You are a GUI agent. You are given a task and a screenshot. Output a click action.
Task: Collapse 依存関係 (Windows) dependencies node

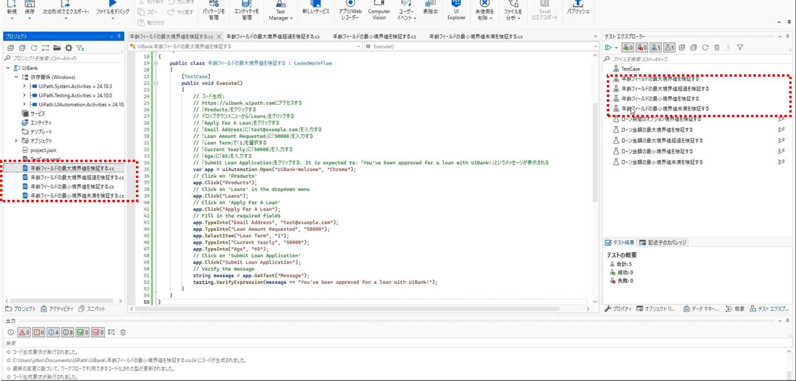(x=16, y=77)
